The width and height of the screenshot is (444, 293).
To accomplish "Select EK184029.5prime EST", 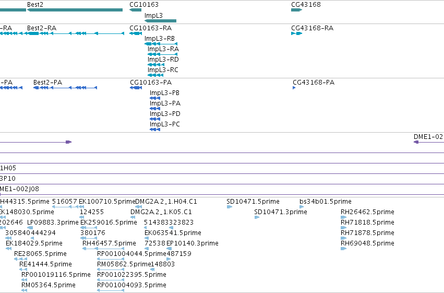I will [x=8, y=249].
